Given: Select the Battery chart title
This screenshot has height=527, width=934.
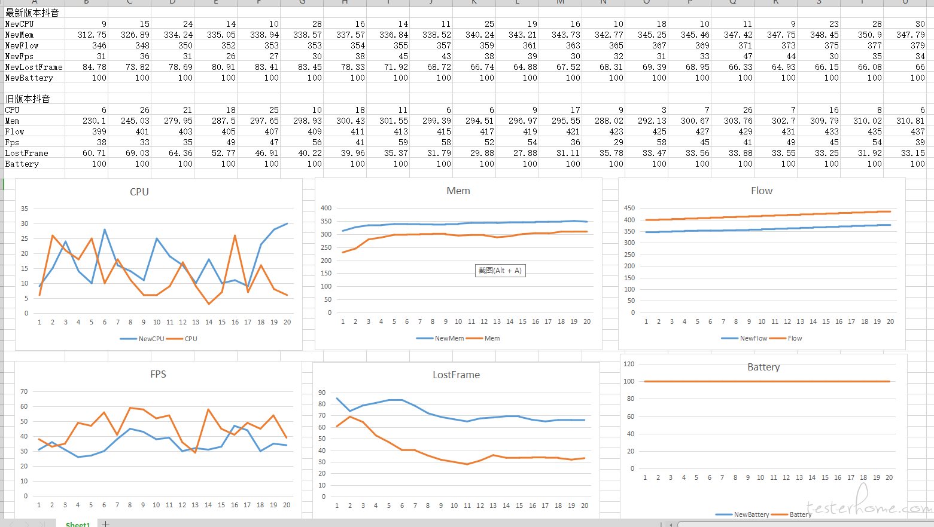Looking at the screenshot, I should pyautogui.click(x=763, y=367).
